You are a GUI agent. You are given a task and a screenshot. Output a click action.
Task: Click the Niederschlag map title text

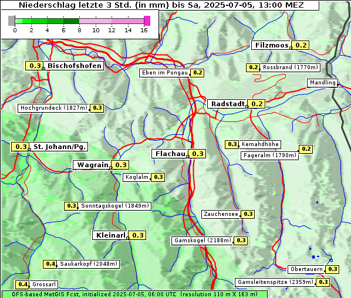pyautogui.click(x=161, y=5)
